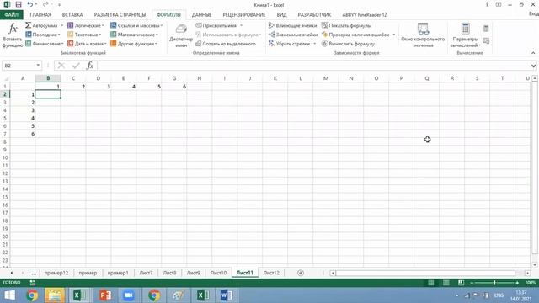539x303 pixels.
Task: Click the Calculate Sheet icon
Action: point(486,41)
